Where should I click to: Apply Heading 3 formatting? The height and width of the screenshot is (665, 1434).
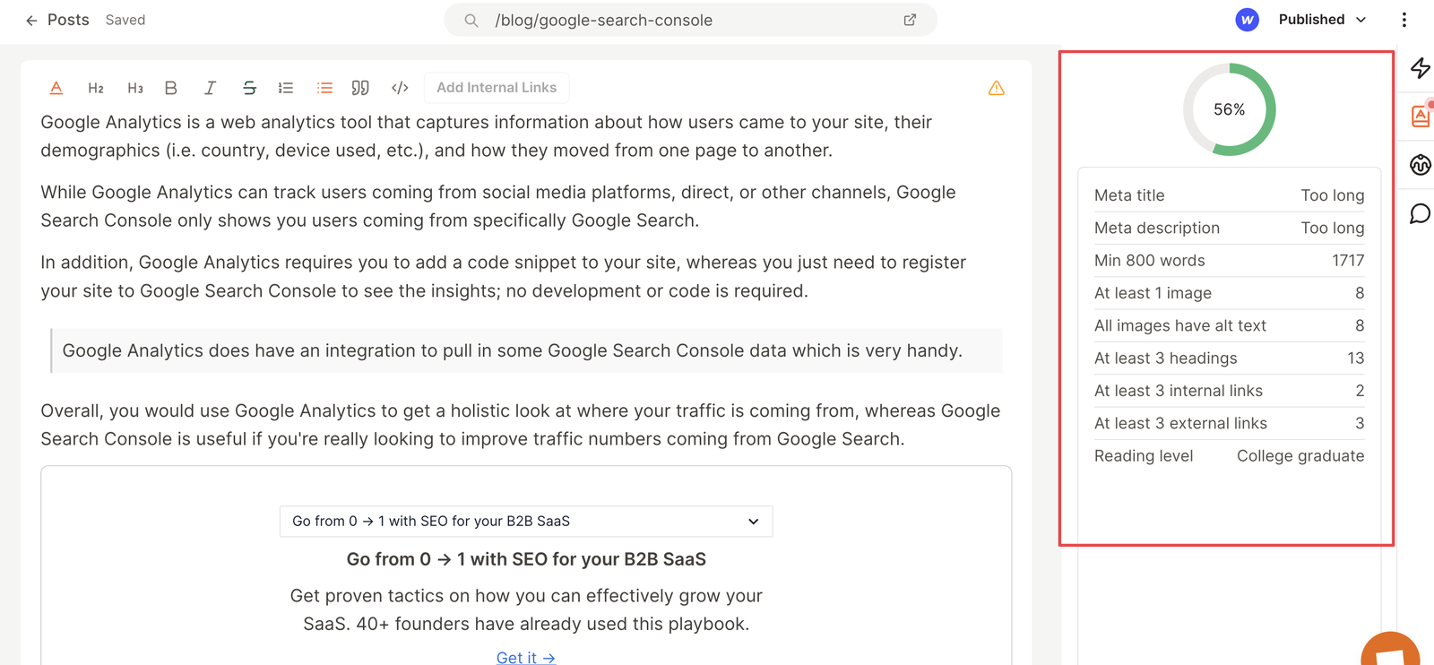[135, 88]
